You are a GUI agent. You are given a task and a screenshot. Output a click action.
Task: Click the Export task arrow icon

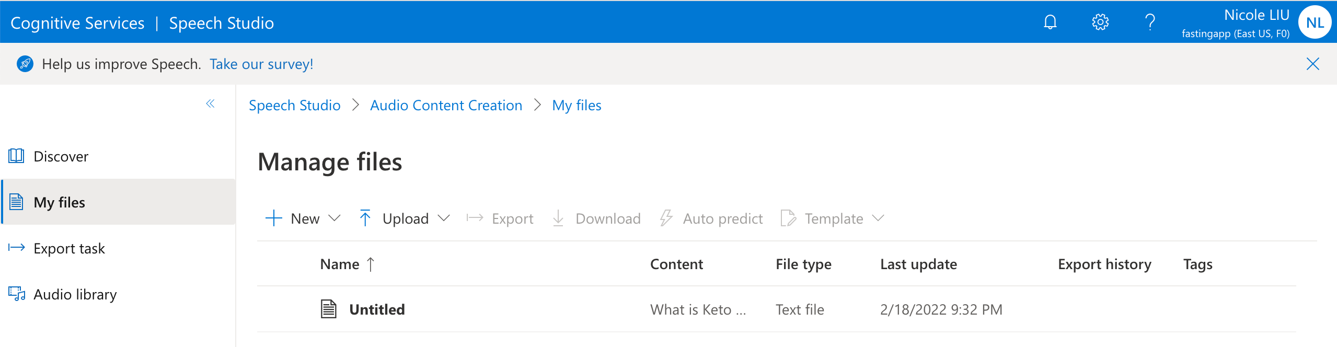pos(16,248)
